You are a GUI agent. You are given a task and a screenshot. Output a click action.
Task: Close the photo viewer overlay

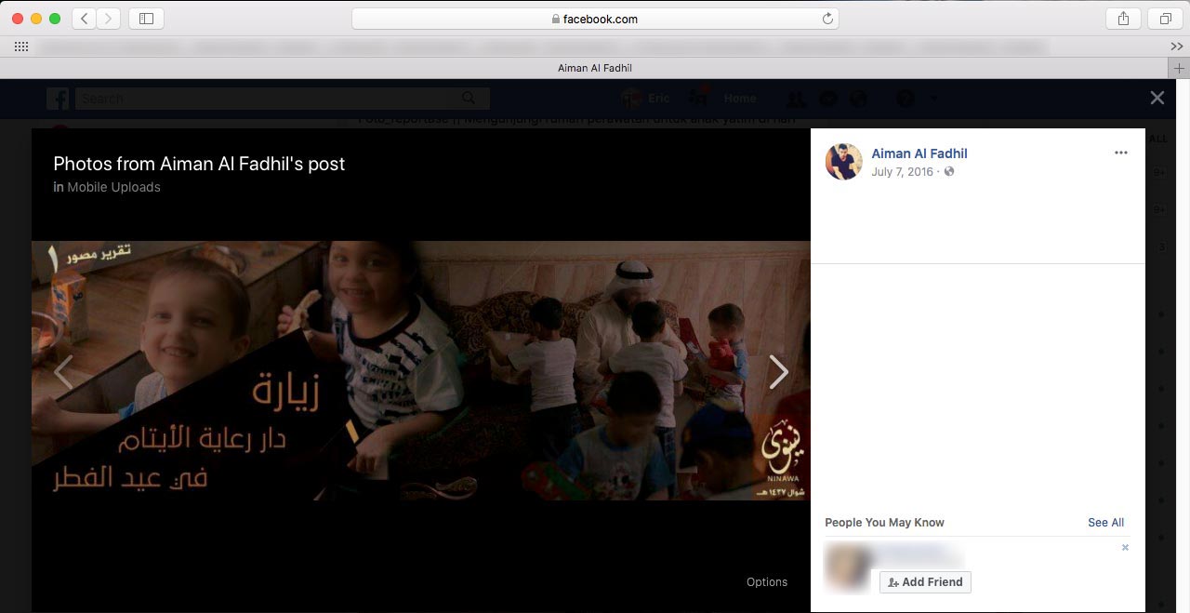pyautogui.click(x=1157, y=98)
